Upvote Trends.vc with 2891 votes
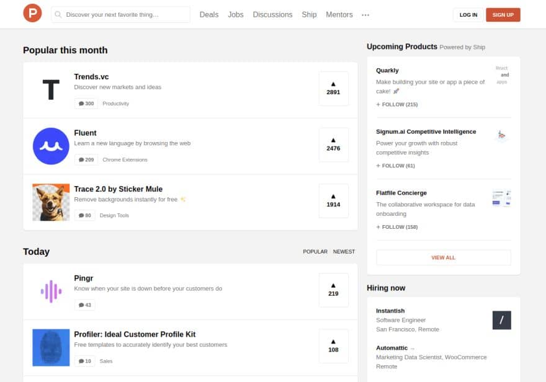Screen dimensions: 546x382 (333, 89)
